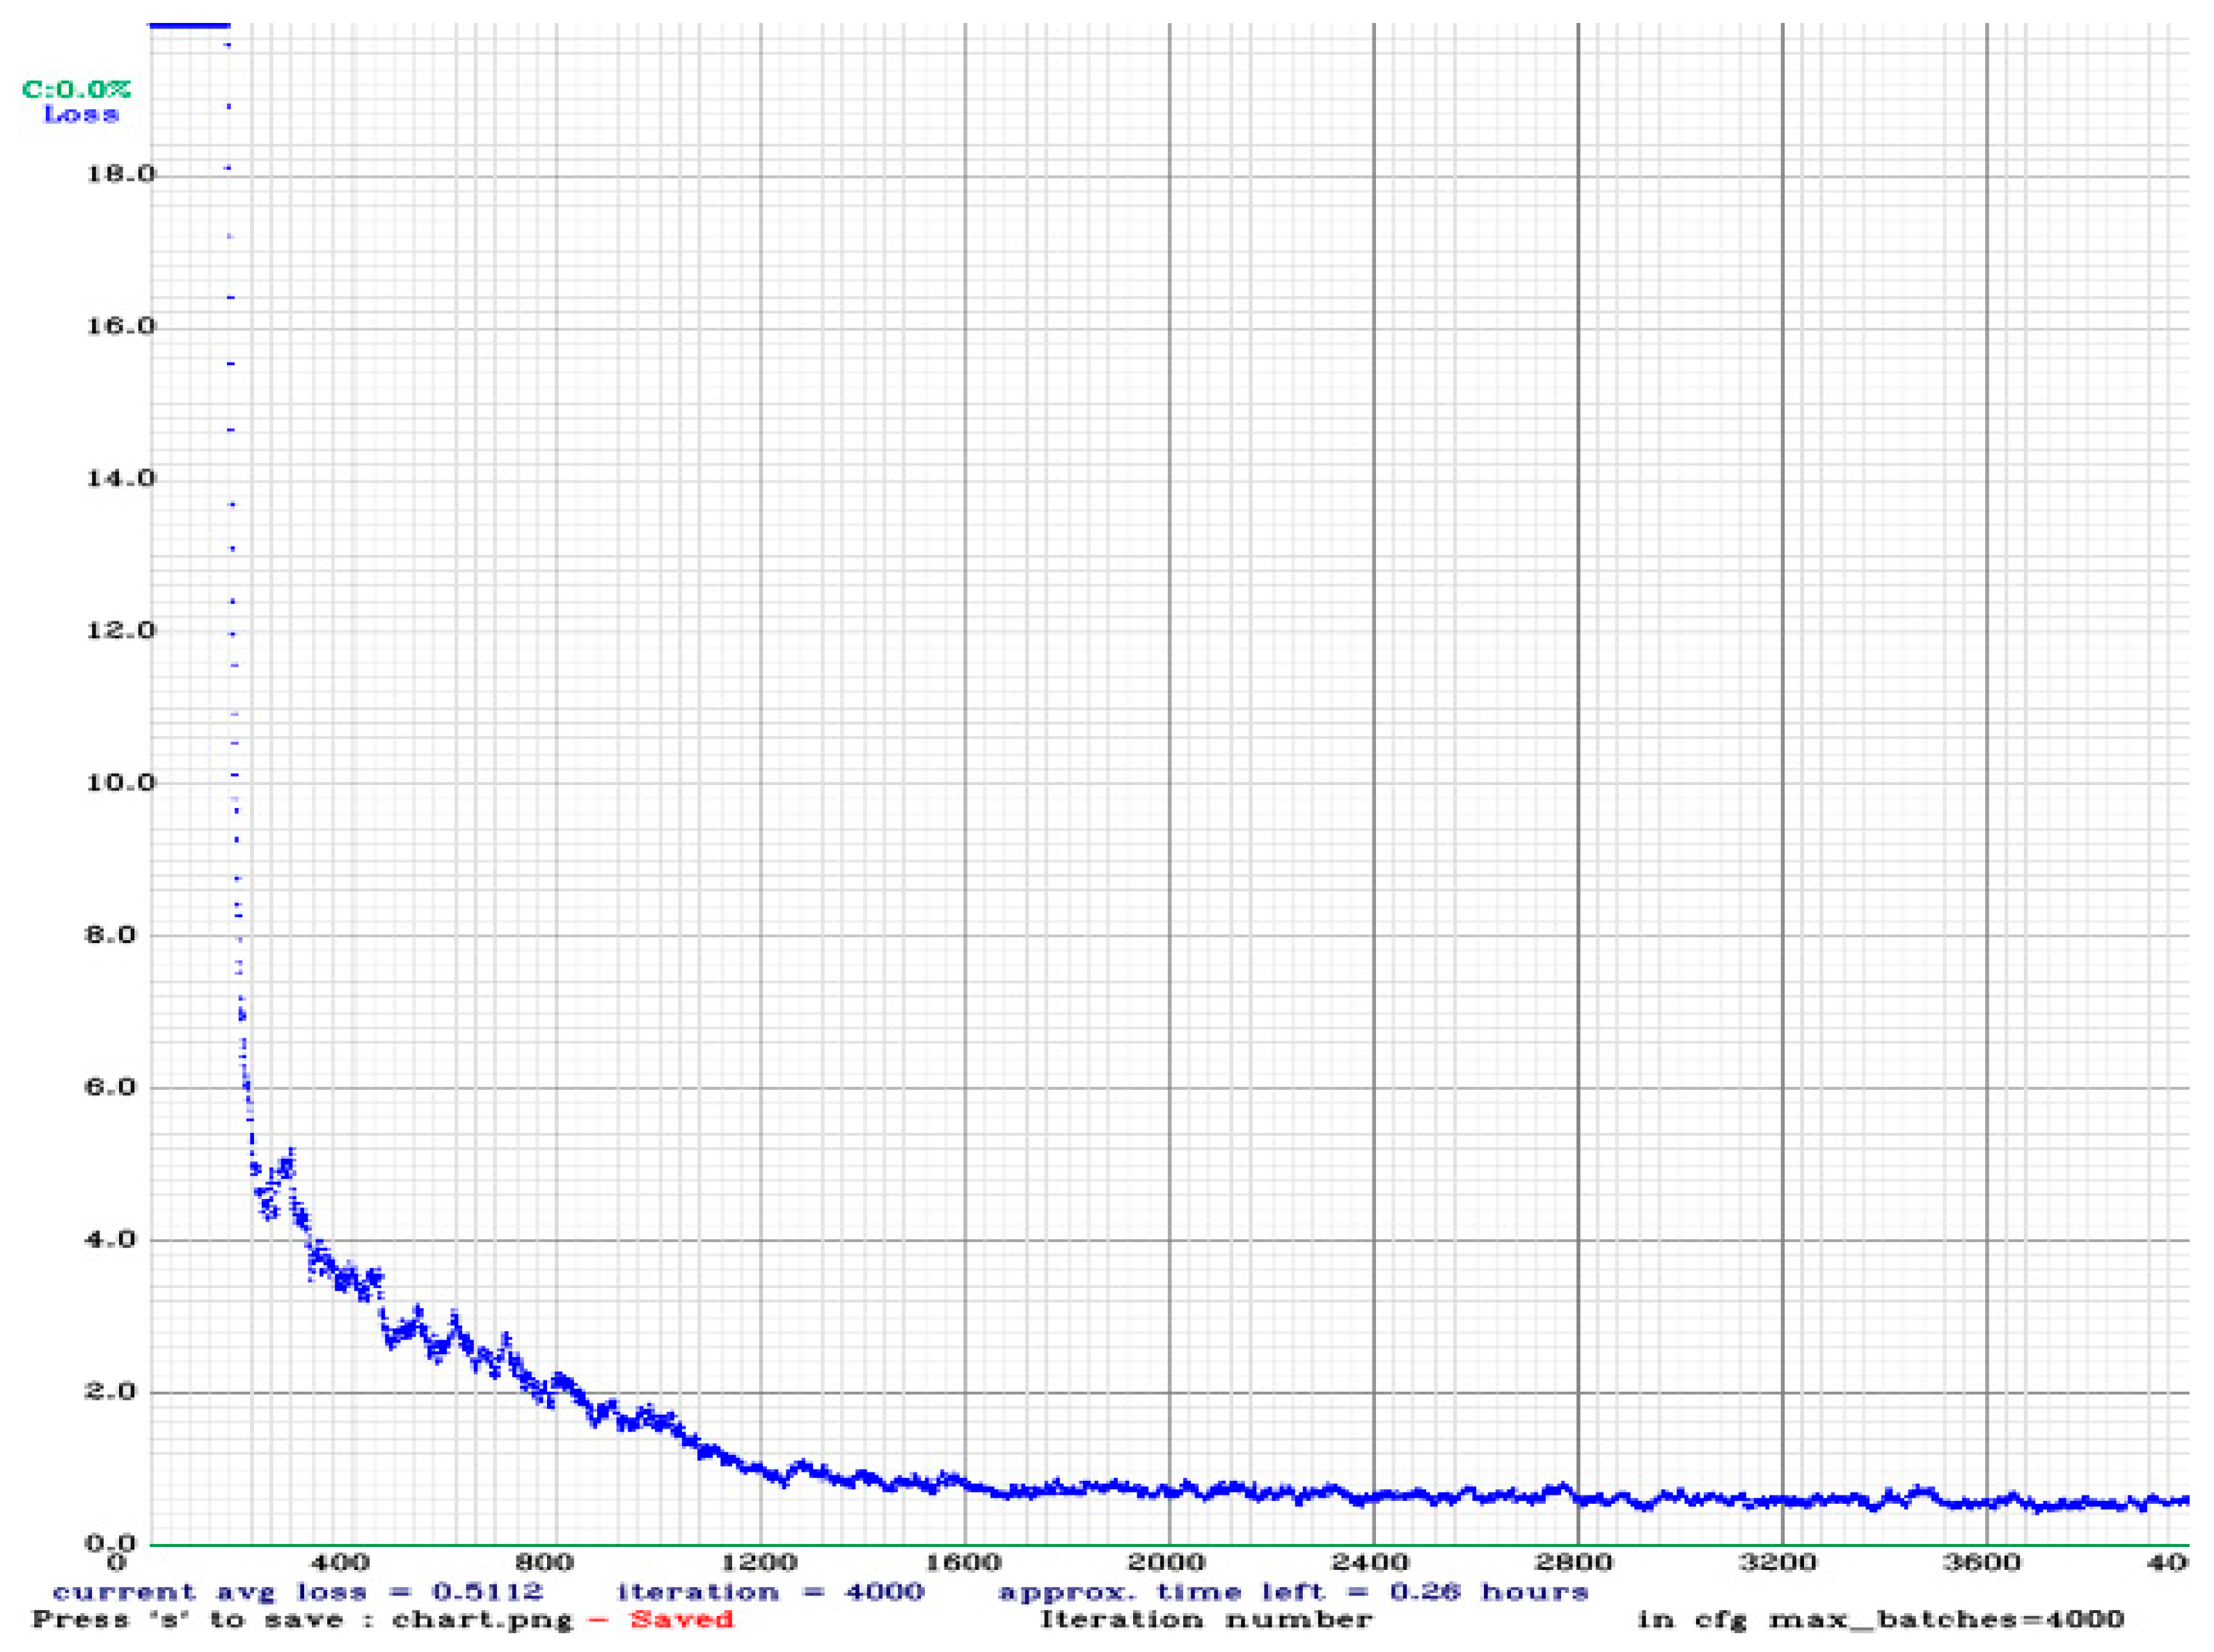Screen dimensions: 2214x1652
Task: Click the 400 x-axis tick label
Action: (x=340, y=1562)
